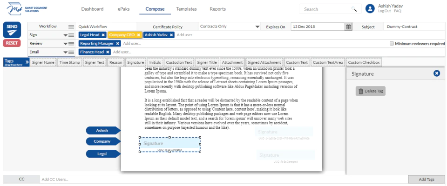Click the Workflow hamburger menu icon

click(71, 27)
